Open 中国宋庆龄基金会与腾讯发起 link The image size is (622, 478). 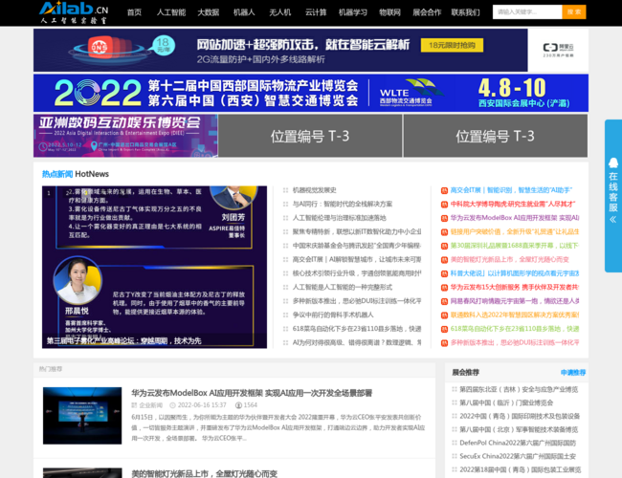[357, 246]
